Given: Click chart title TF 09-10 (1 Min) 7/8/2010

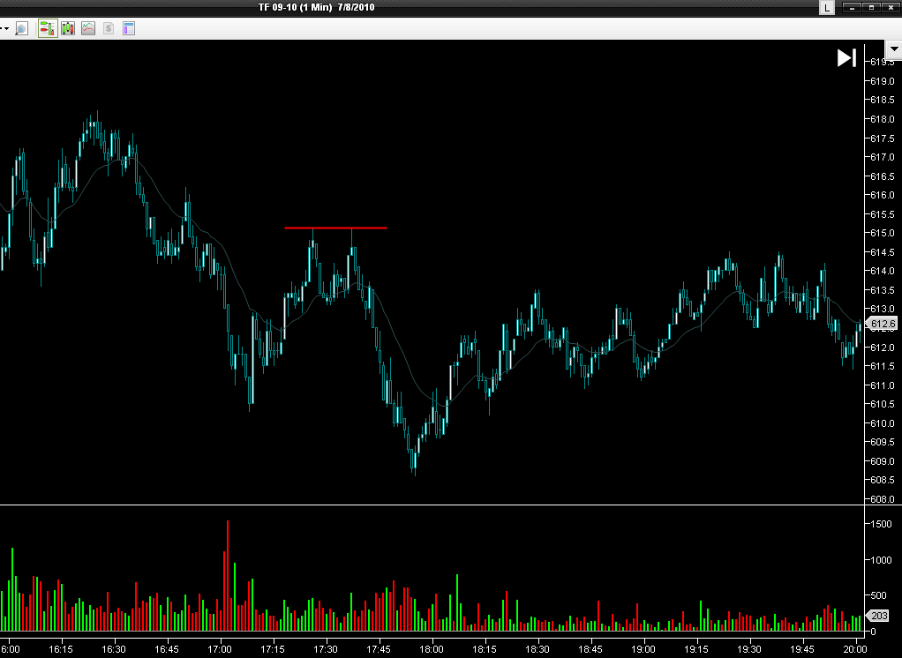Looking at the screenshot, I should [x=316, y=7].
